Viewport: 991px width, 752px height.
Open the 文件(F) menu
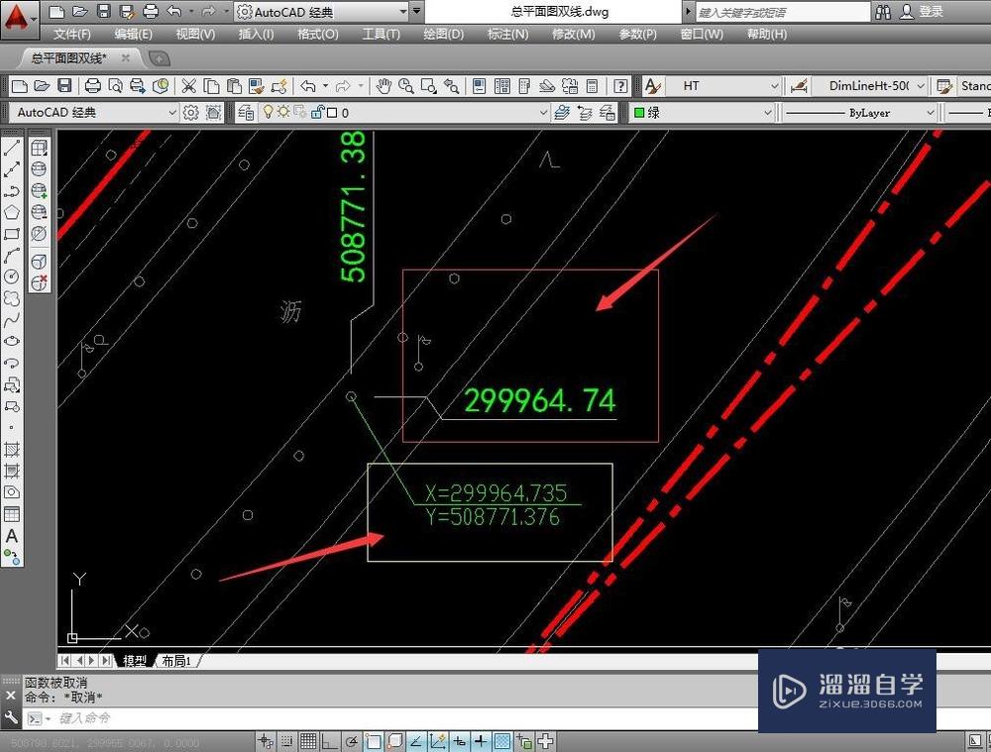coord(72,34)
